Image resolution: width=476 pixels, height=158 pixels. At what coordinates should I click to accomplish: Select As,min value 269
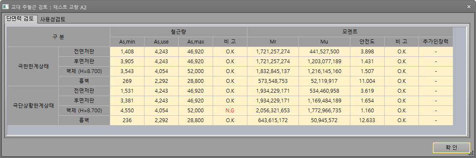click(127, 81)
